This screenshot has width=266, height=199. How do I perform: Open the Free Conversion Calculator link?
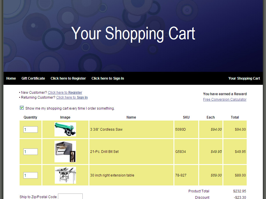click(x=225, y=99)
